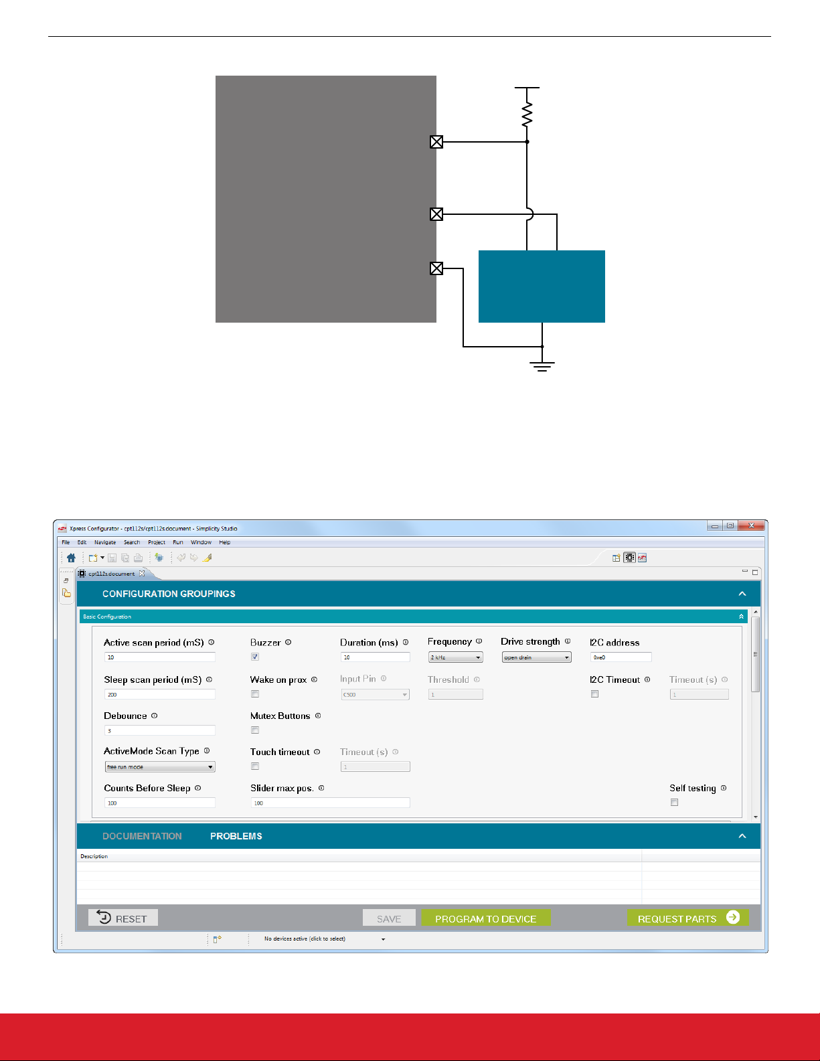Click info icon next to Wake on prox
Screen dimensions: 820x1061
point(315,679)
